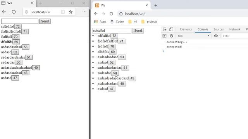Click button 49 in the Chrome list
This screenshot has width=248, height=139.
click(x=133, y=78)
